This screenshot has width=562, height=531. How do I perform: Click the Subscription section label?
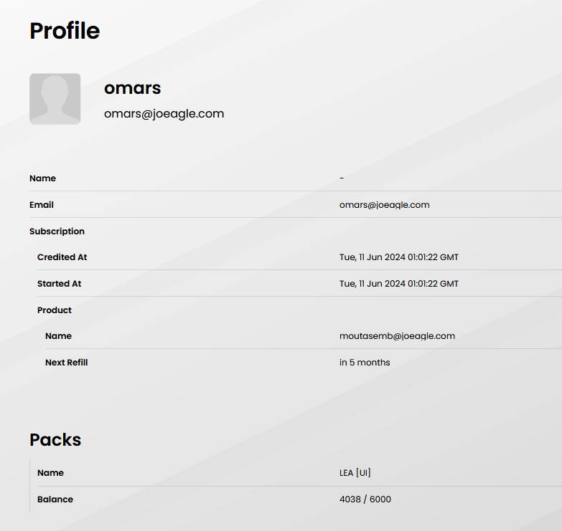[57, 231]
